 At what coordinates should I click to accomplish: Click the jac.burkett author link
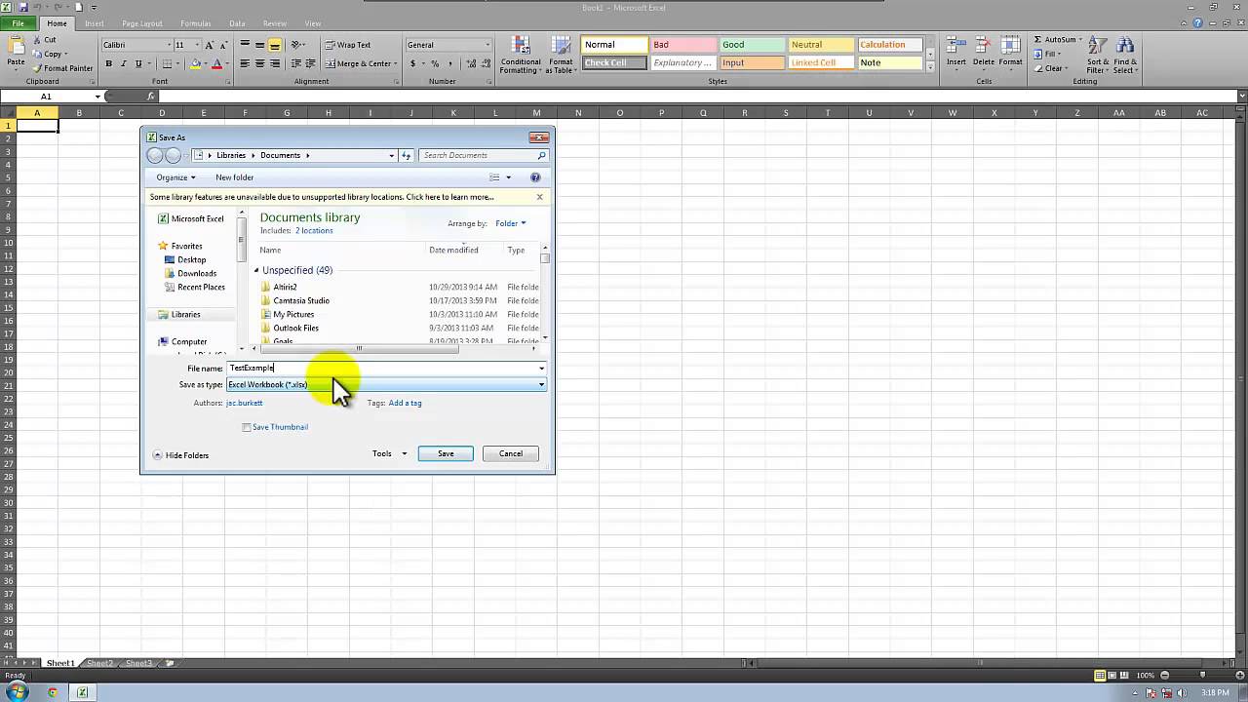tap(244, 403)
